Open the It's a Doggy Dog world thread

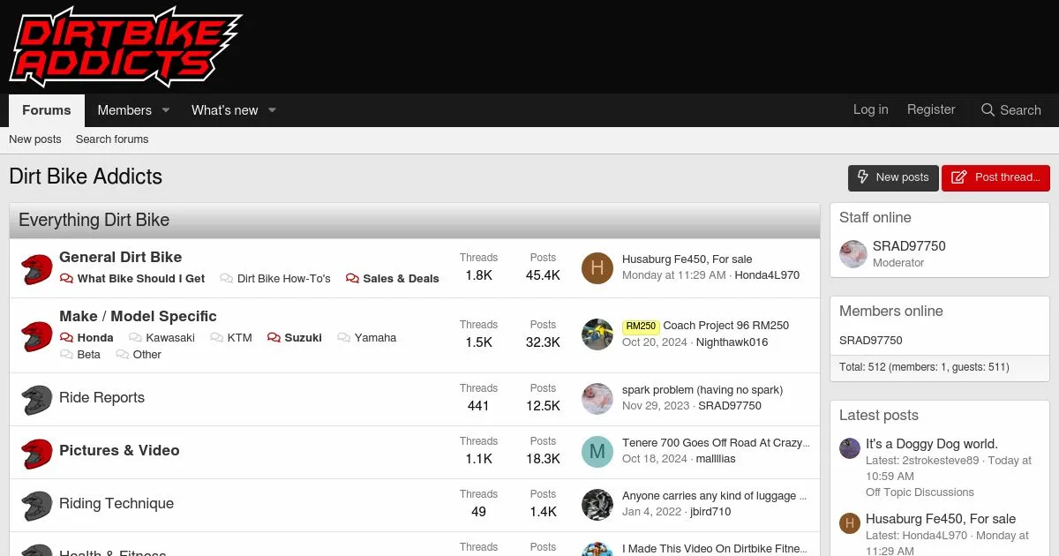pos(932,444)
